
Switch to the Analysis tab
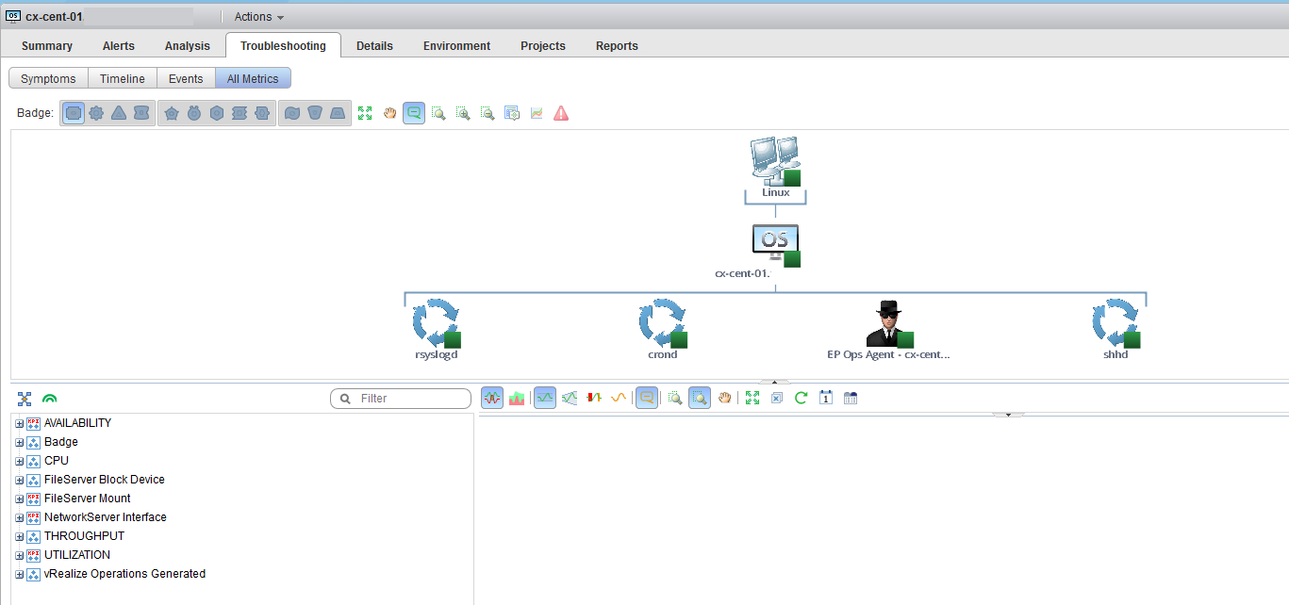(187, 45)
